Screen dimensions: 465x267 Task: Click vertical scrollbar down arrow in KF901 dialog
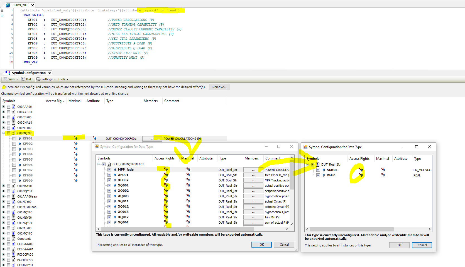(x=292, y=224)
